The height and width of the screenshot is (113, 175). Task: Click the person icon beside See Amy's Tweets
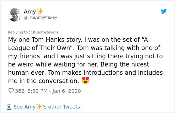click(x=9, y=107)
